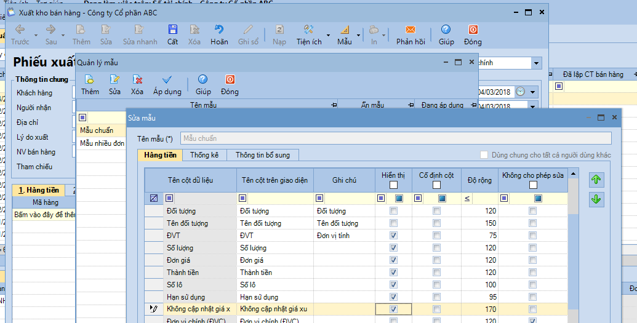Click the In print icon
This screenshot has height=323, width=637.
(x=374, y=30)
